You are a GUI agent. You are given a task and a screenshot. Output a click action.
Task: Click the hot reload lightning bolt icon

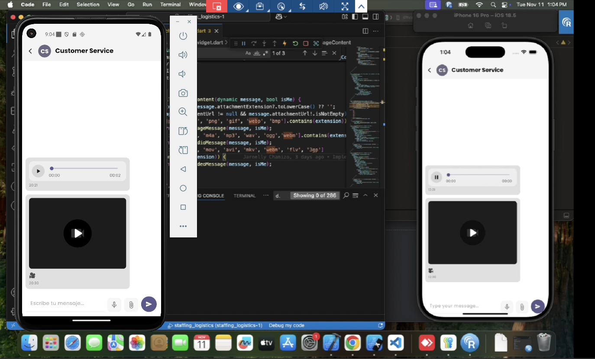click(285, 43)
